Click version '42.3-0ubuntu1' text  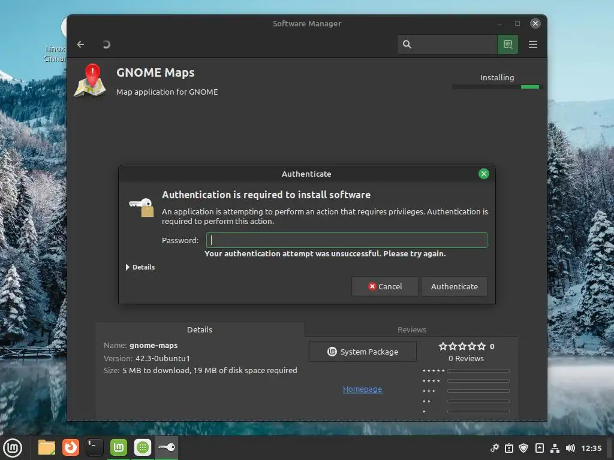pos(162,358)
